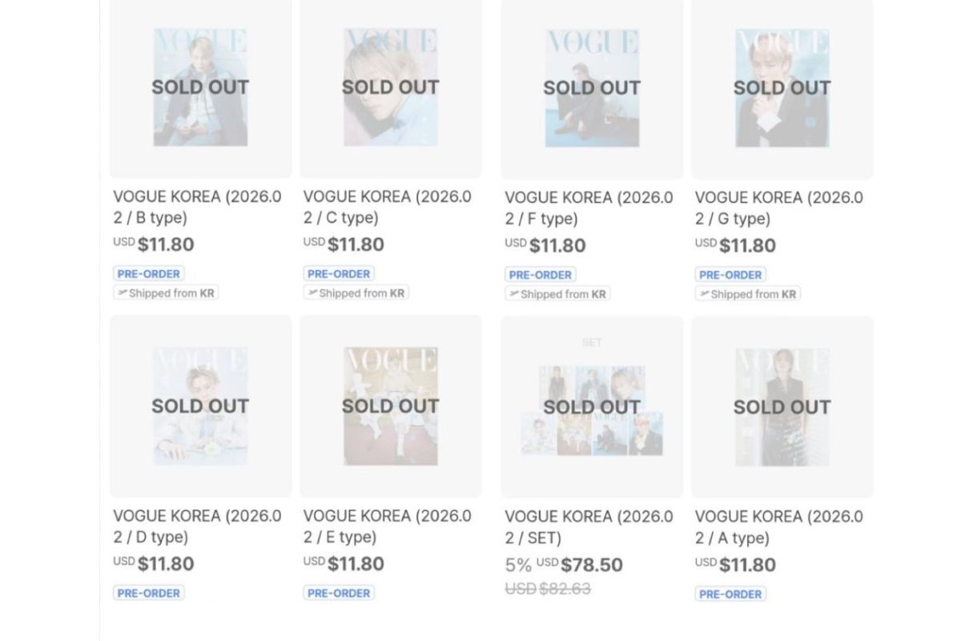Select the PRE-ORDER badge on B type listing
This screenshot has width=961, height=641.
147,273
